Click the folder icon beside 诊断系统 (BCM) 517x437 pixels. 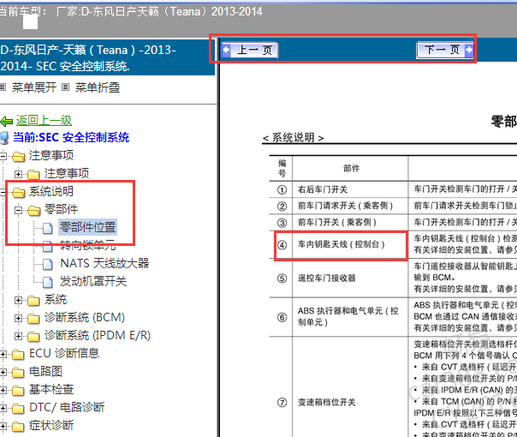point(34,319)
